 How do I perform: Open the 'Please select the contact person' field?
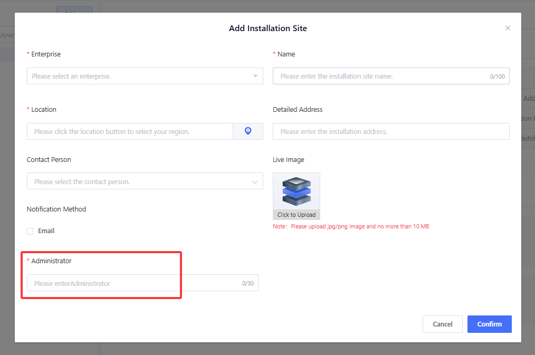coord(137,181)
